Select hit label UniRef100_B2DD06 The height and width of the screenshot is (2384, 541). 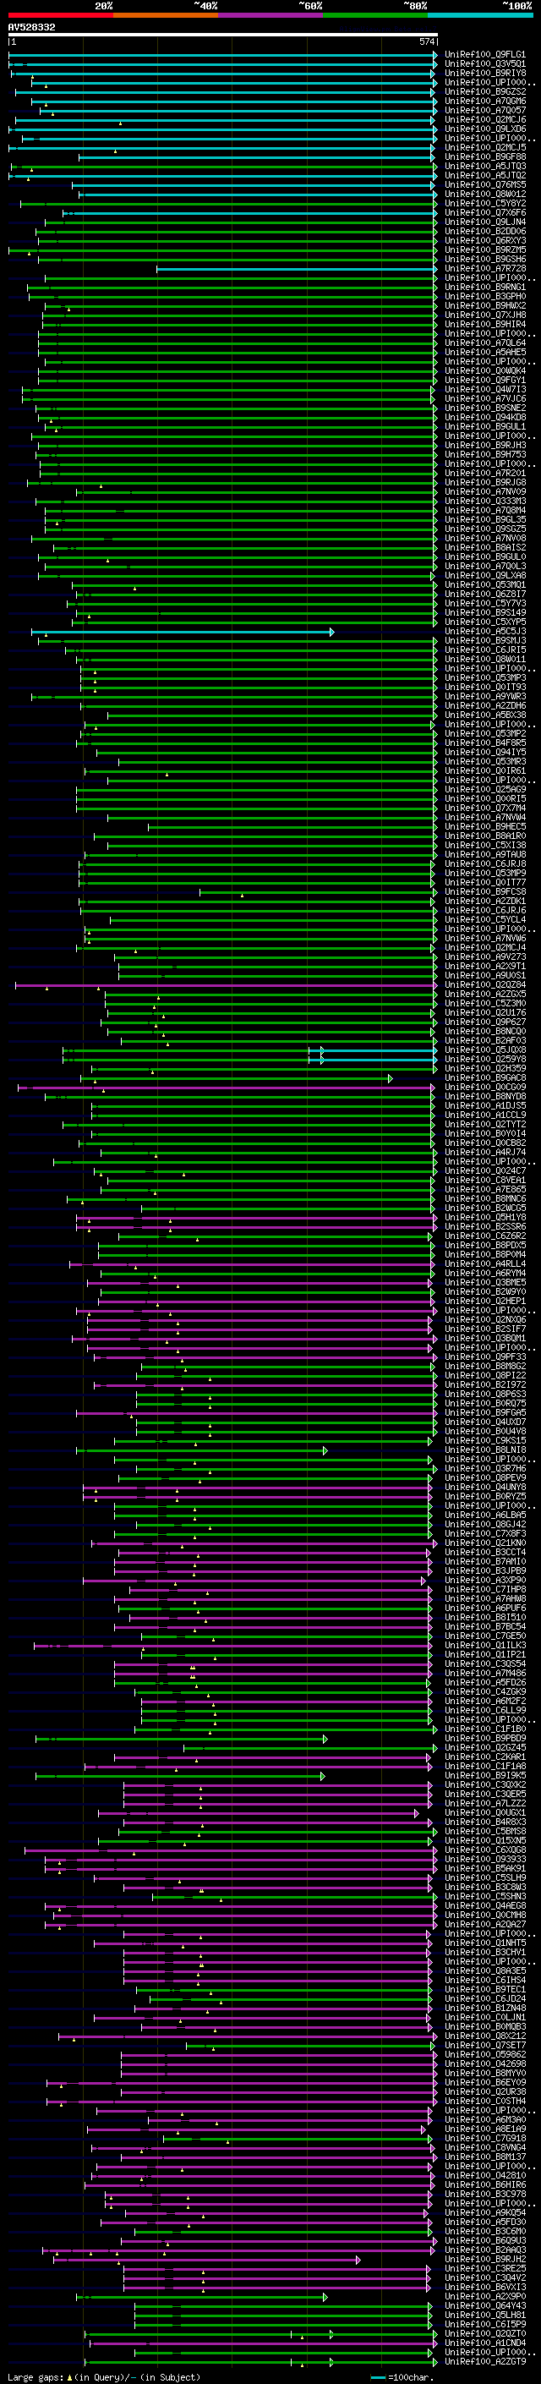(485, 232)
